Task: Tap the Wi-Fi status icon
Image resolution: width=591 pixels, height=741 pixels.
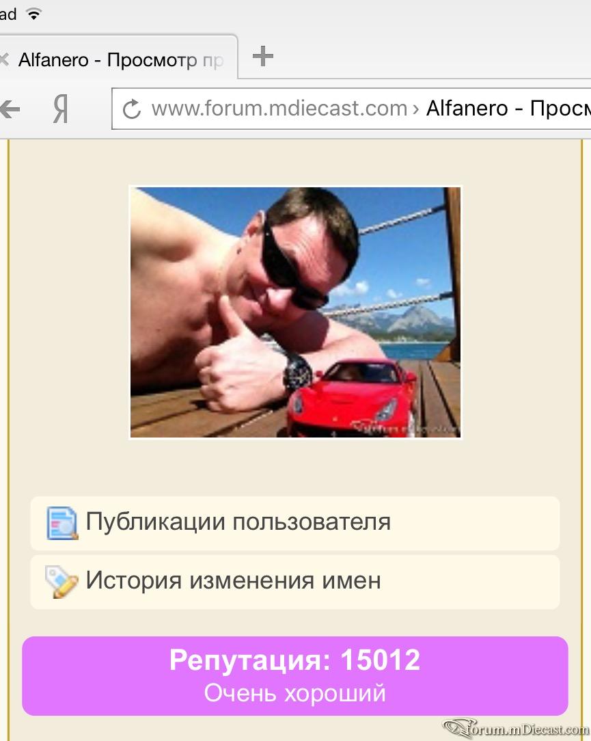Action: tap(33, 14)
